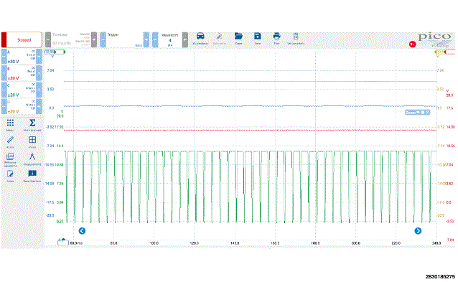Decrease Channel D input range
The image size is (458, 282).
point(4,106)
